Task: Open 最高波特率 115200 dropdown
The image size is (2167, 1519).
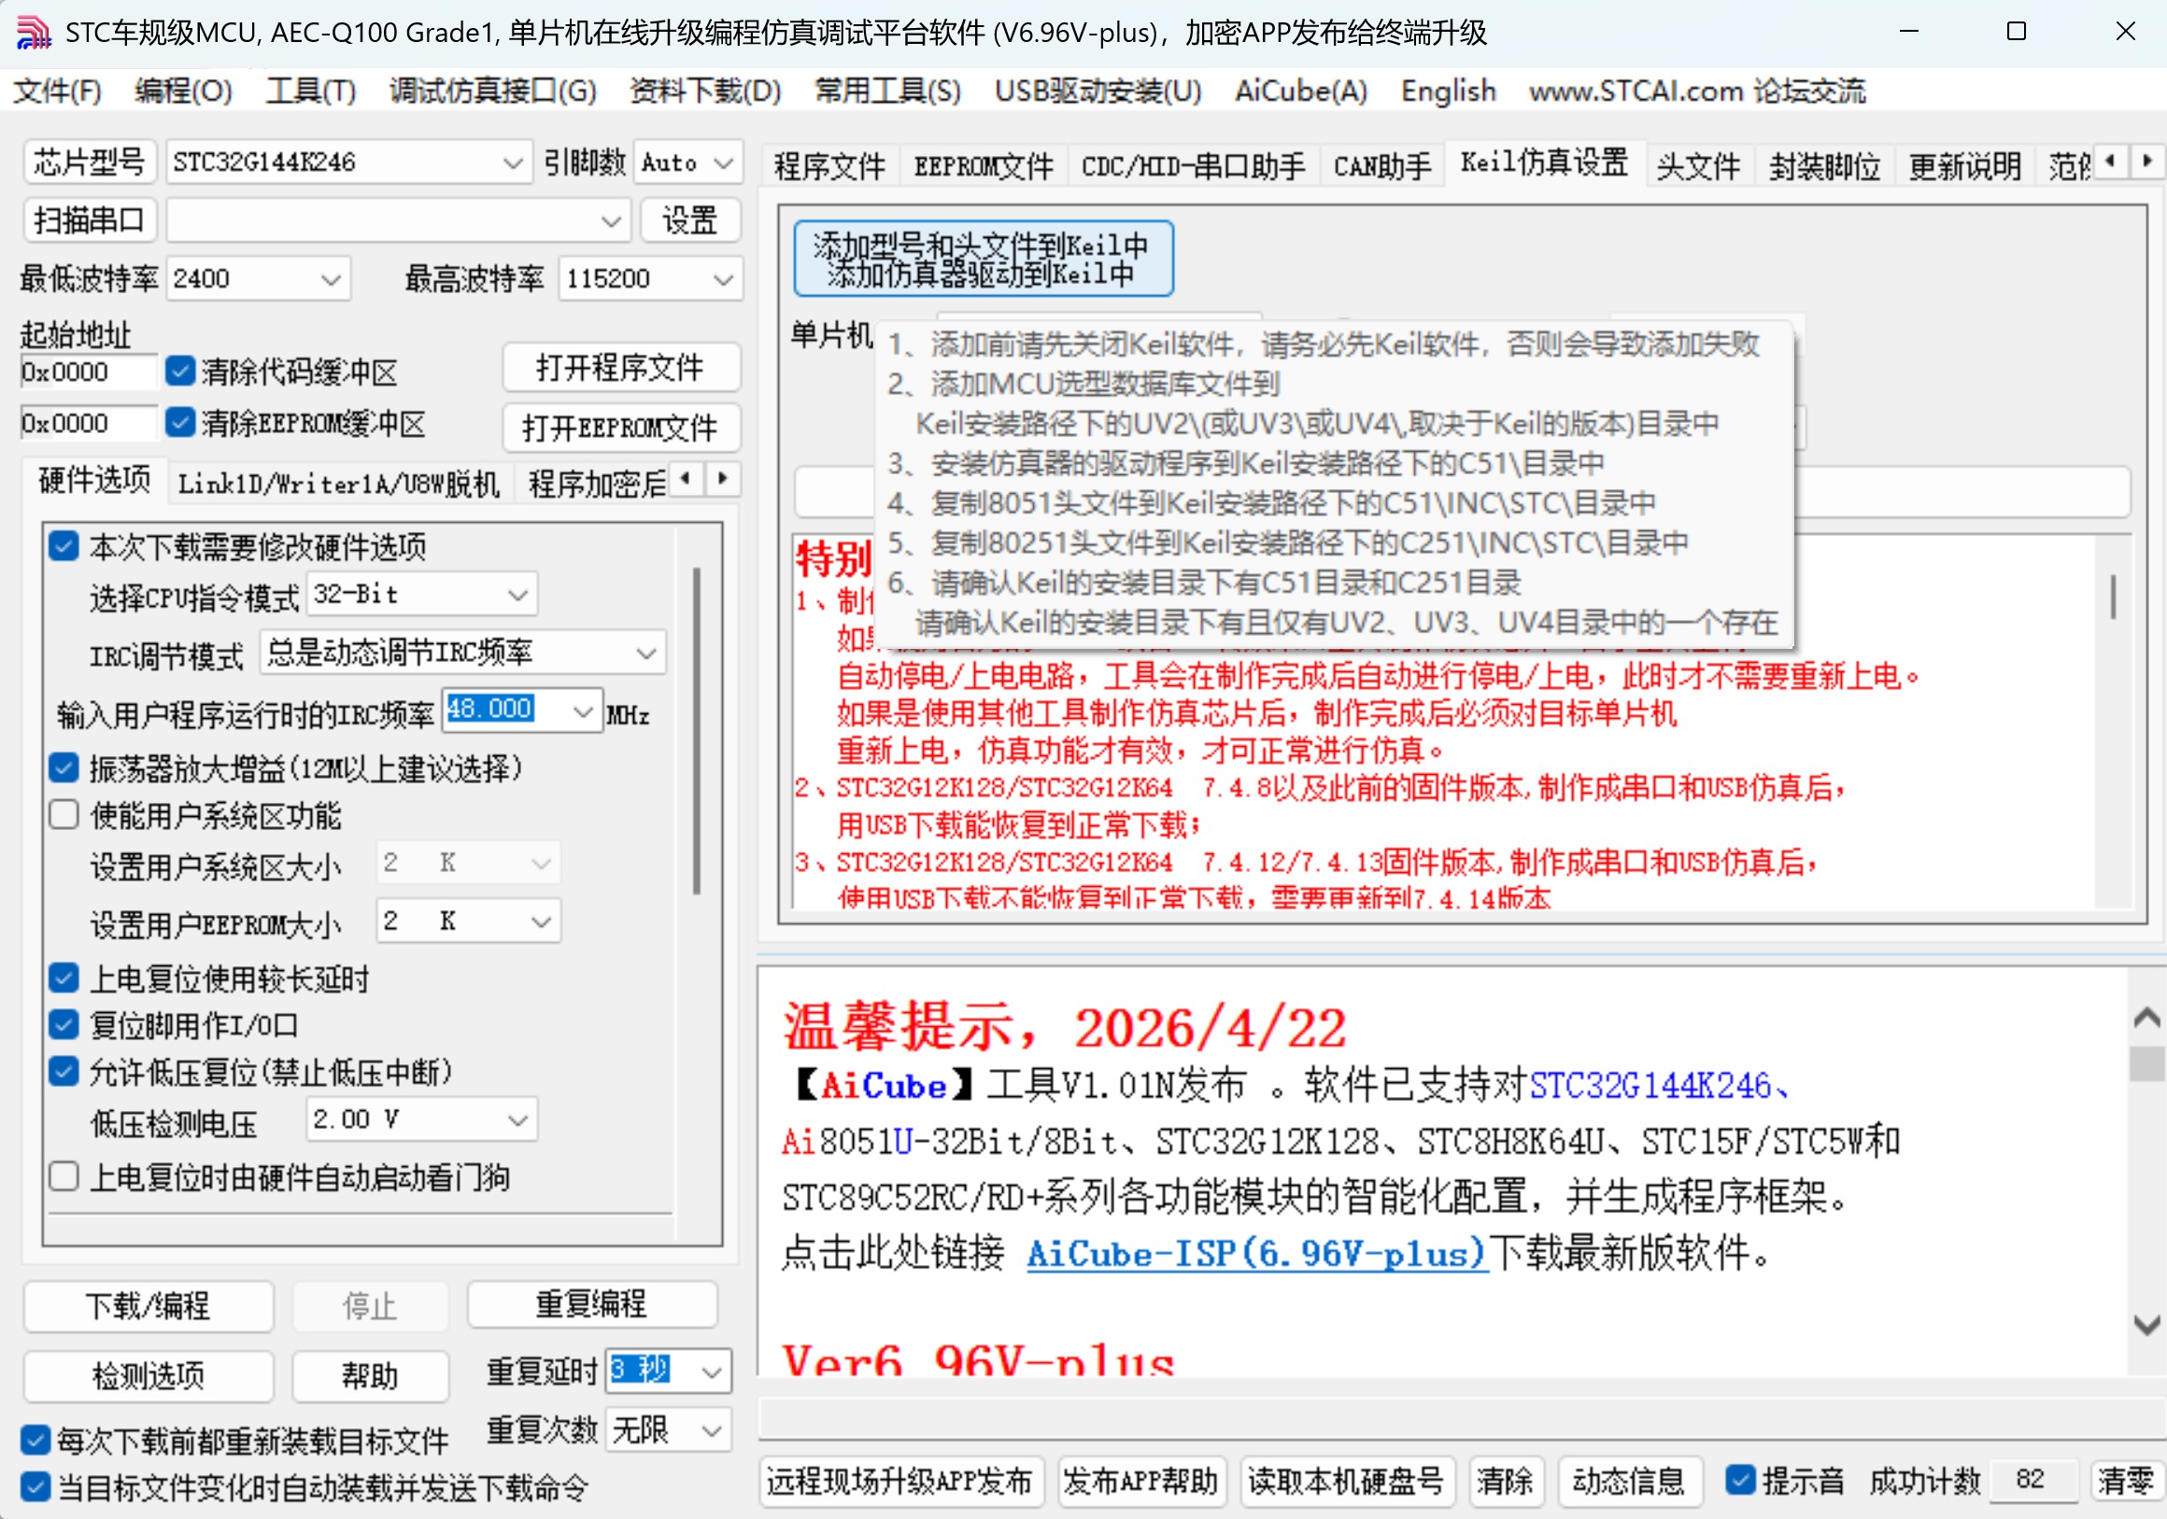Action: [x=650, y=279]
